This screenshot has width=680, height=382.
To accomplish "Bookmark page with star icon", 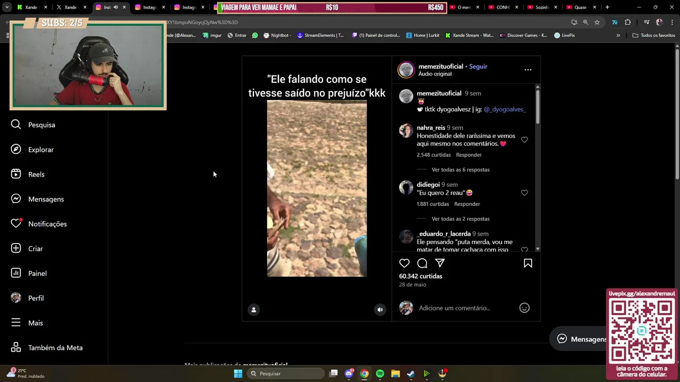I will point(597,22).
